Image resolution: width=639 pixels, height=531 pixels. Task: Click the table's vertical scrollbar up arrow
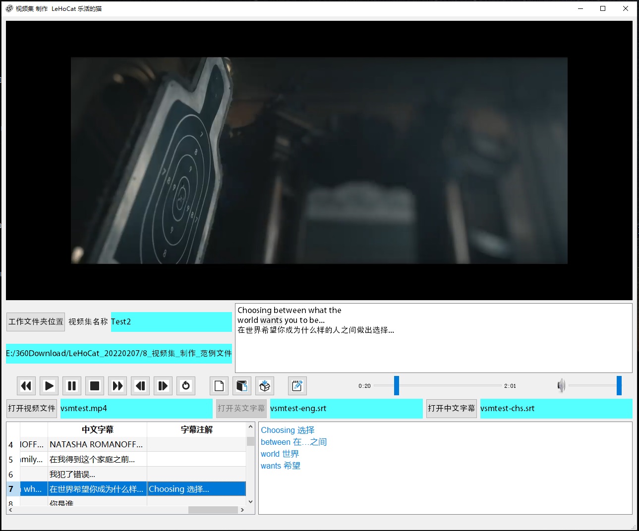pyautogui.click(x=250, y=426)
